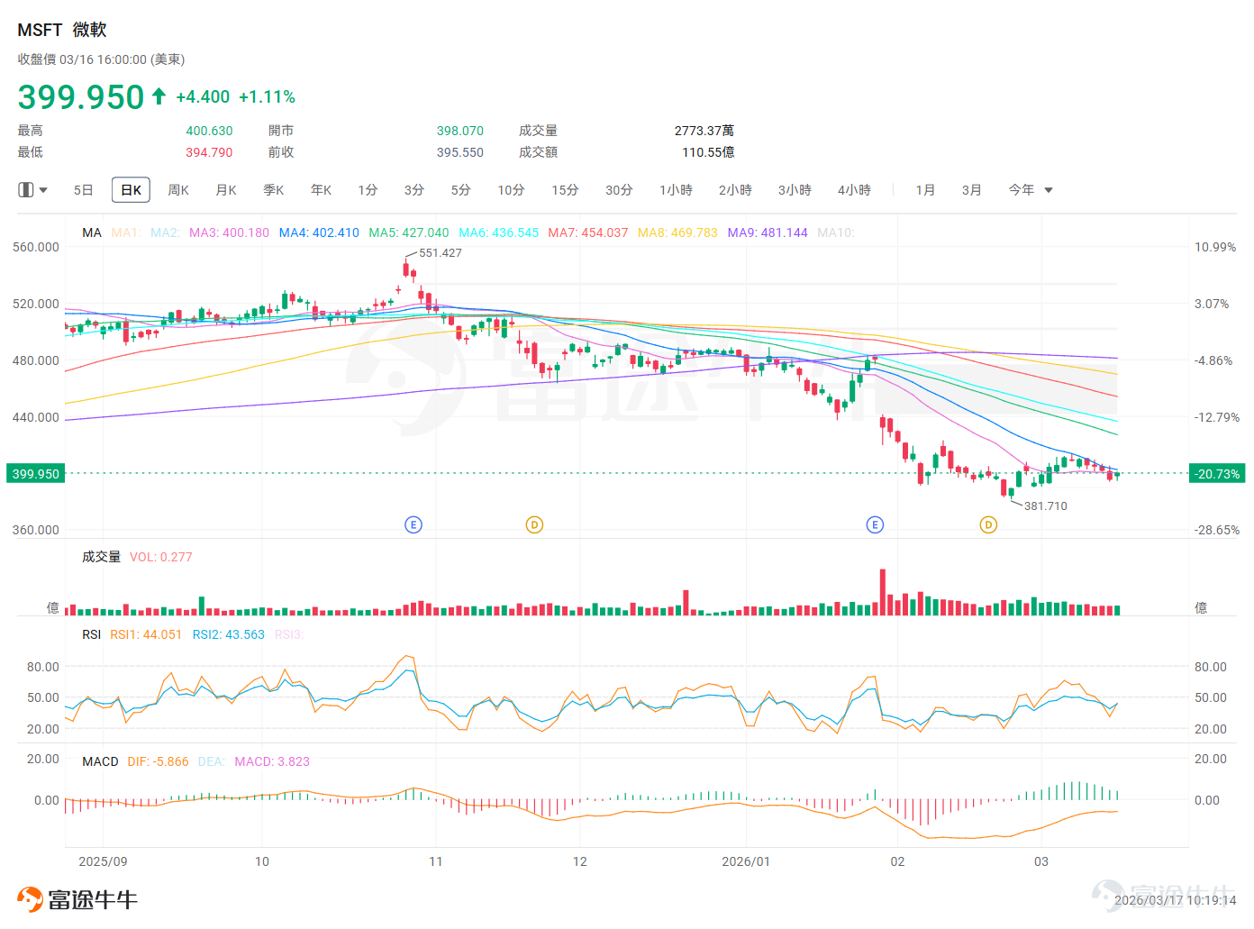Switch to the 10分 interval
The width and height of the screenshot is (1254, 929).
[x=511, y=190]
